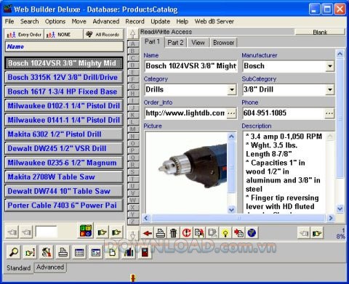This screenshot has width=349, height=284.
Task: Open the table grid view icon
Action: [x=79, y=252]
